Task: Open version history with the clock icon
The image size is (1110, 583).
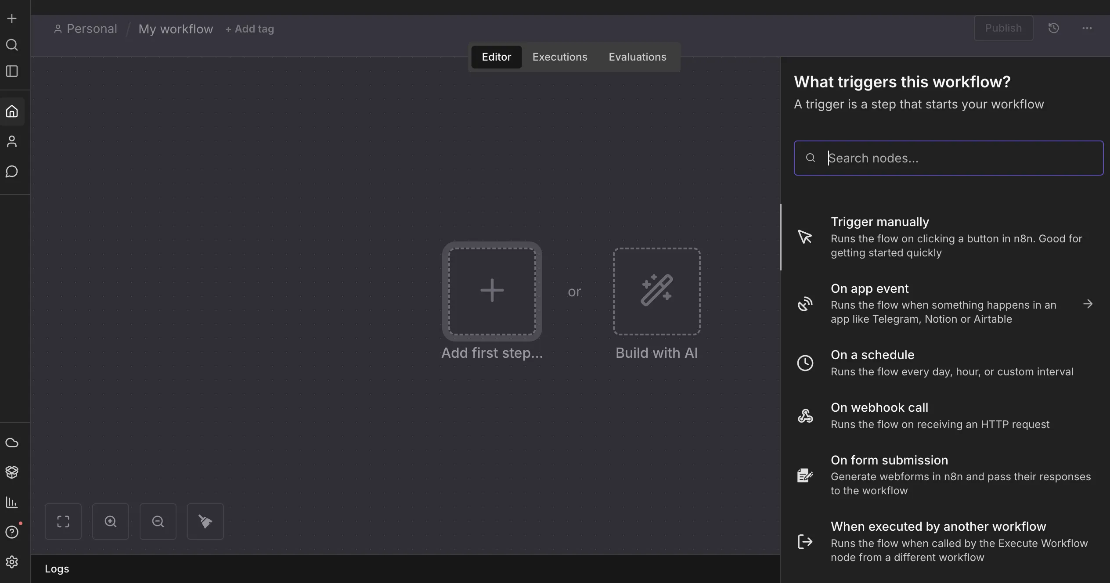Action: point(1053,28)
